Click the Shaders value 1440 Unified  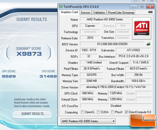94,63
